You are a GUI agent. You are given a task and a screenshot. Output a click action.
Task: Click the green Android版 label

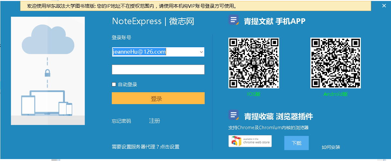(x=336, y=94)
